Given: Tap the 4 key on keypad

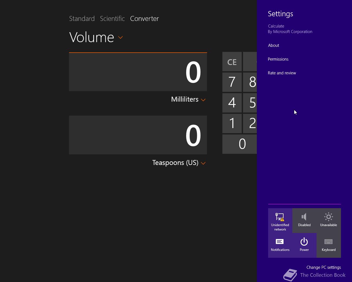Looking at the screenshot, I should (x=232, y=103).
